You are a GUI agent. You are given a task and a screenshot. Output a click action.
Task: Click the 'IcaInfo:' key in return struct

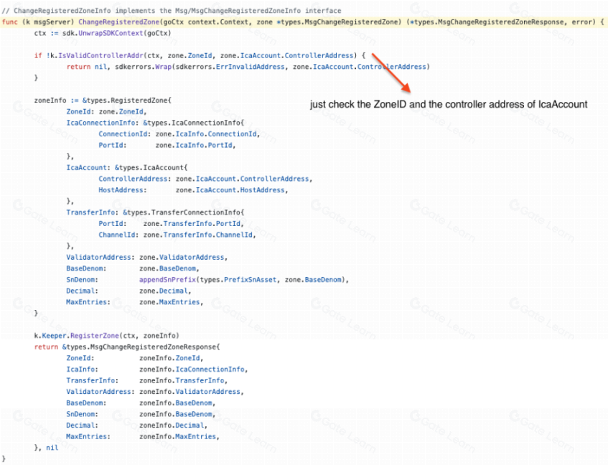click(x=83, y=370)
